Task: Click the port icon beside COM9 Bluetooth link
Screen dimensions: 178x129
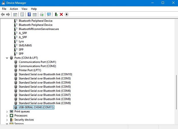Action: 16,103
